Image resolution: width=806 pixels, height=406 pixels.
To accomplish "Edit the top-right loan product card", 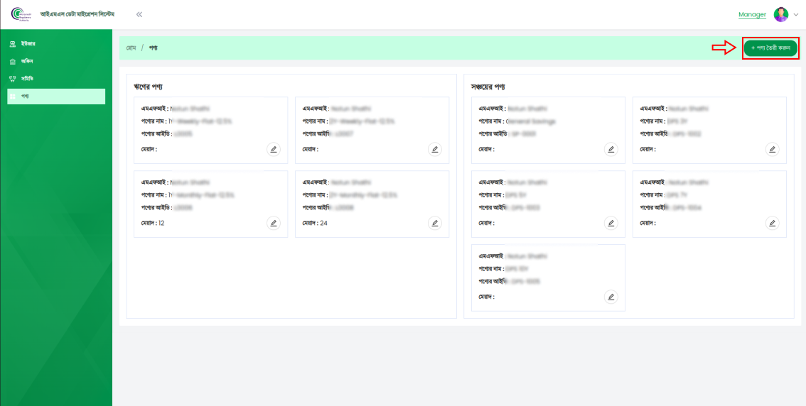I will tap(435, 149).
